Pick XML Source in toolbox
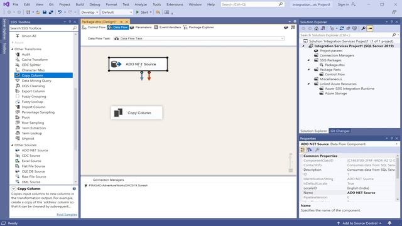 pos(31,181)
